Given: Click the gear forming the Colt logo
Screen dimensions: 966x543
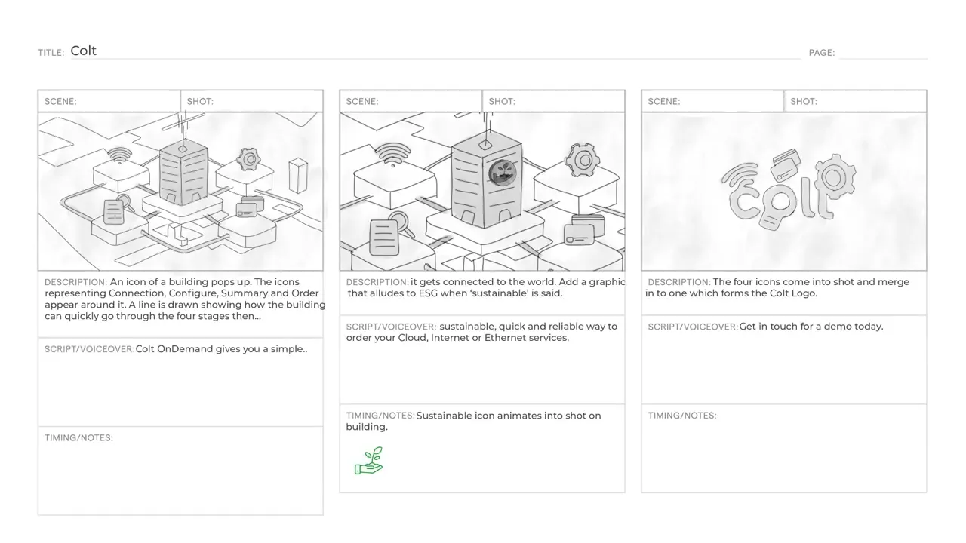Looking at the screenshot, I should (833, 178).
